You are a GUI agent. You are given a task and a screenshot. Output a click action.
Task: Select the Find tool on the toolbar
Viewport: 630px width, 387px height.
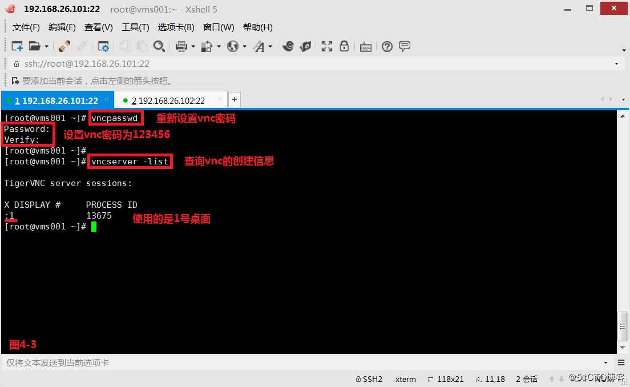[x=159, y=46]
